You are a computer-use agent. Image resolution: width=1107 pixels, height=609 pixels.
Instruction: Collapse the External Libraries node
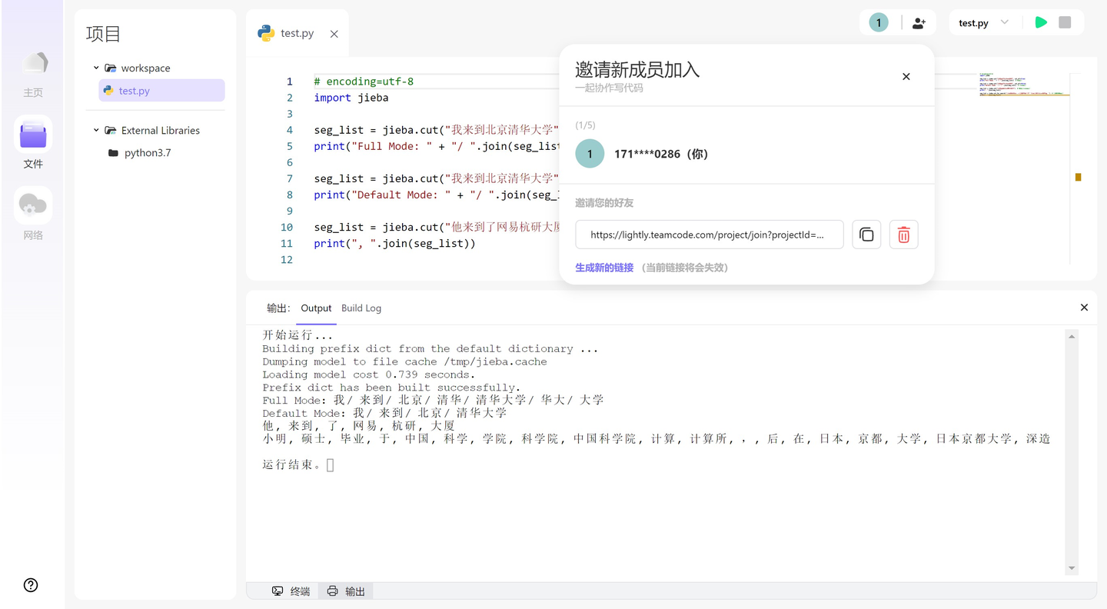pos(96,131)
